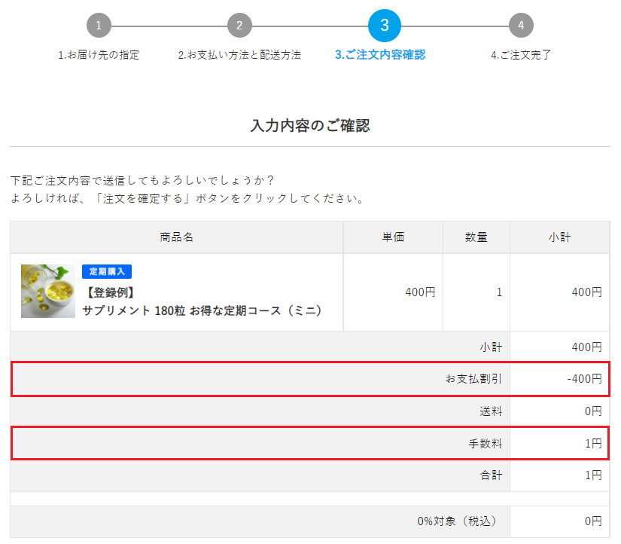The height and width of the screenshot is (544, 621).
Task: Select the 3.ご注文内容確認 step label
Action: tap(380, 55)
